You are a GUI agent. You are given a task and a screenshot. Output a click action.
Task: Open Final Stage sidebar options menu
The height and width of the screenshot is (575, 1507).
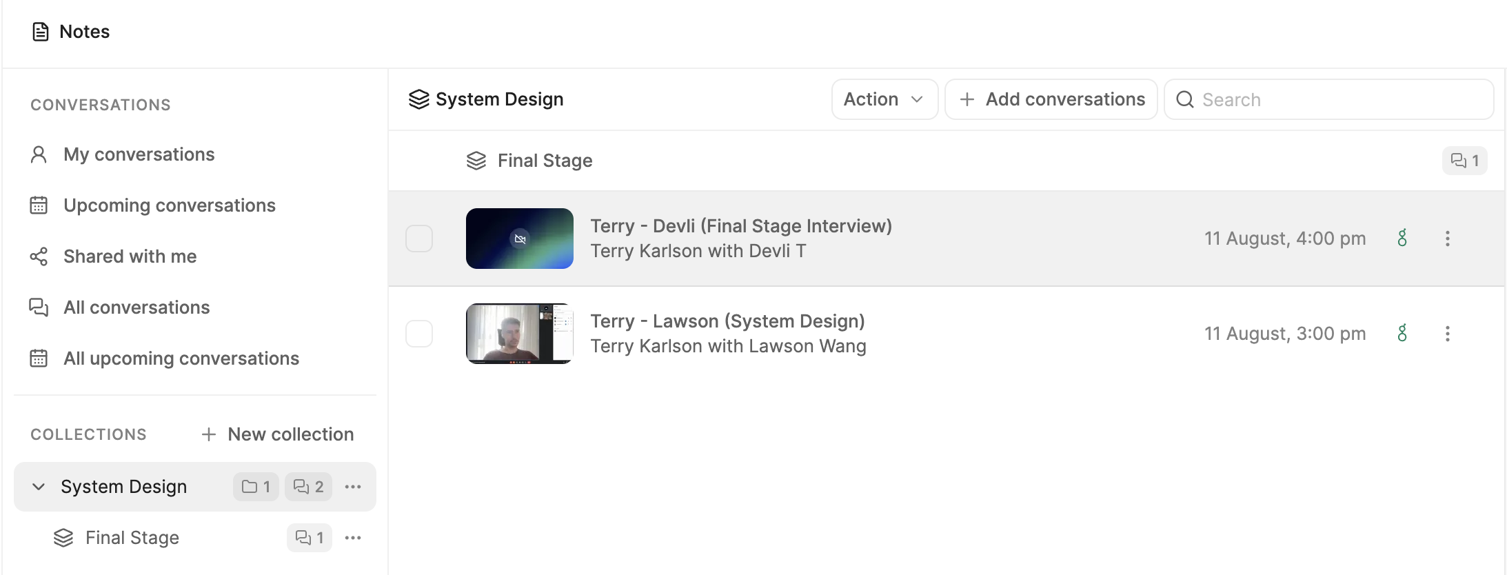click(x=353, y=538)
